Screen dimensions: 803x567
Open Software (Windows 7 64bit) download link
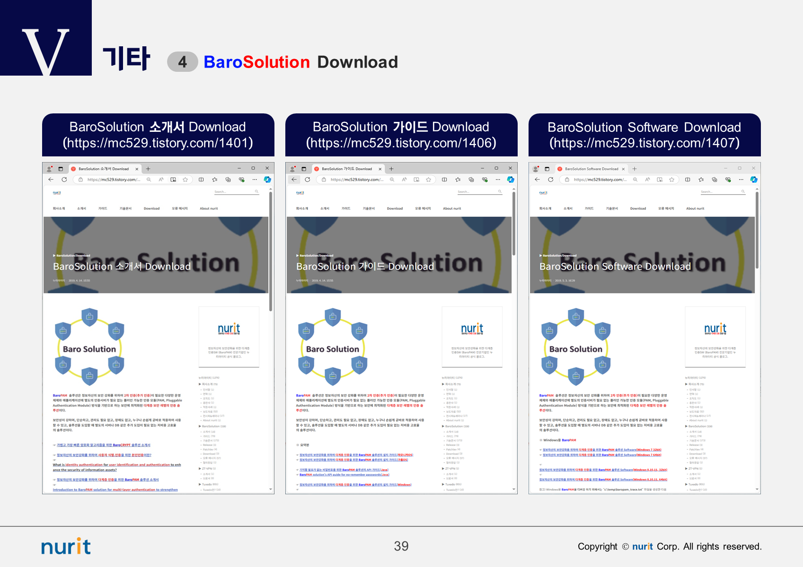(602, 455)
